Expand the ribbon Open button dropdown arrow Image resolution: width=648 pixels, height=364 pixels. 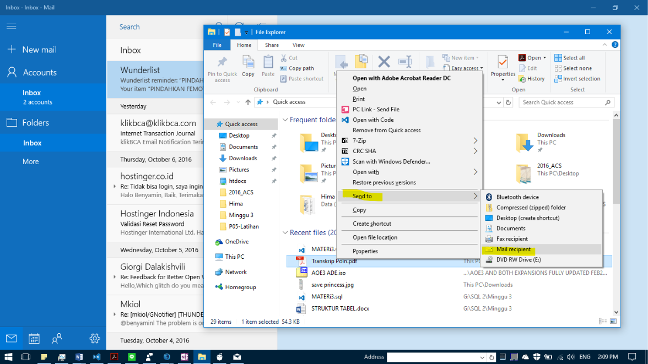(544, 58)
